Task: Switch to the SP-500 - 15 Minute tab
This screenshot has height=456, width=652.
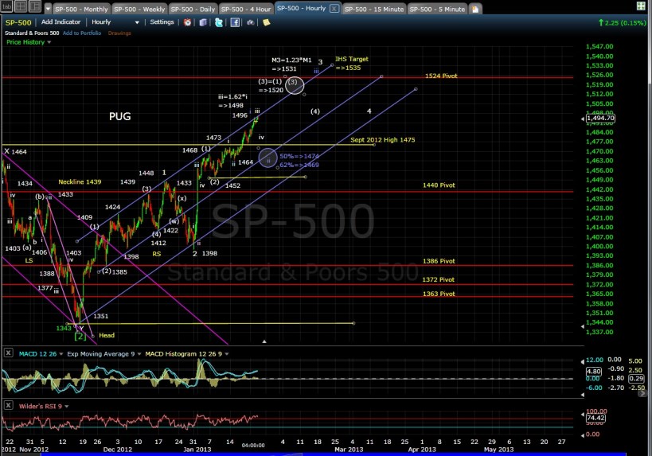Action: pyautogui.click(x=374, y=9)
